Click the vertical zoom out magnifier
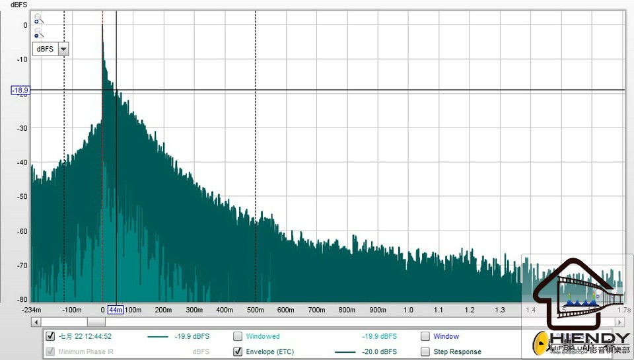Image resolution: width=634 pixels, height=360 pixels. (38, 34)
